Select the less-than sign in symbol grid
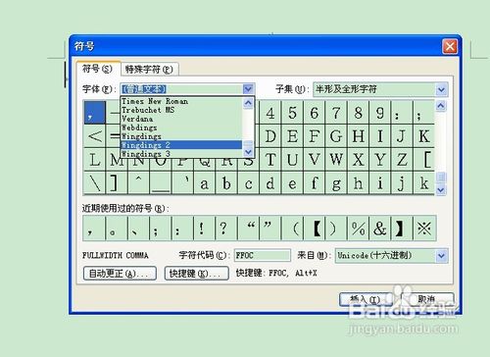The height and width of the screenshot is (357, 490). click(95, 136)
